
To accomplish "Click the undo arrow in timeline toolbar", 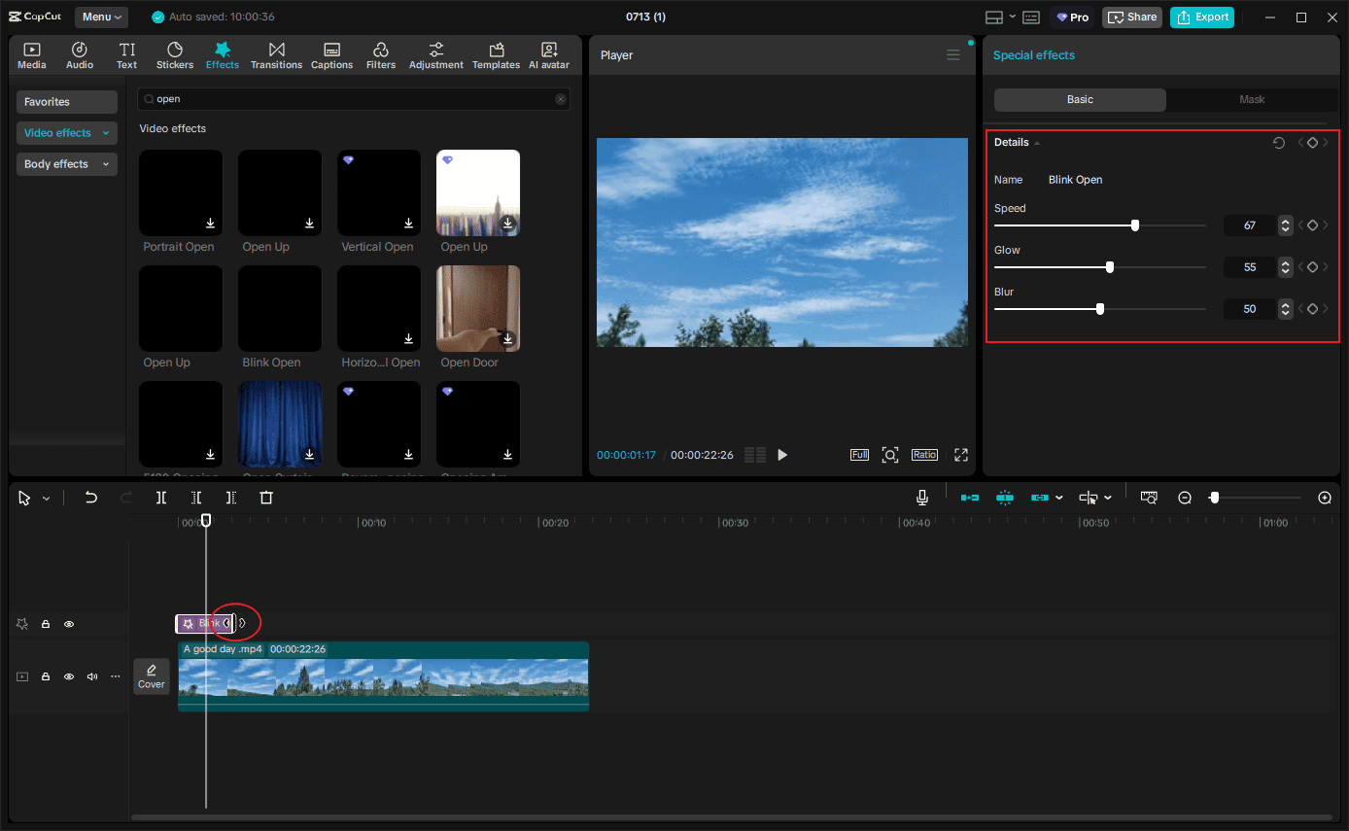I will [91, 498].
